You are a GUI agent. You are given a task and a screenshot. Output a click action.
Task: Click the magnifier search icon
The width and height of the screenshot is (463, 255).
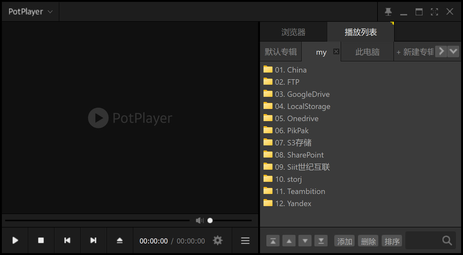pos(447,240)
